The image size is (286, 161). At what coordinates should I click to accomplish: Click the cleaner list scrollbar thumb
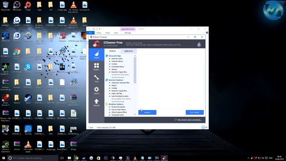(x=135, y=70)
